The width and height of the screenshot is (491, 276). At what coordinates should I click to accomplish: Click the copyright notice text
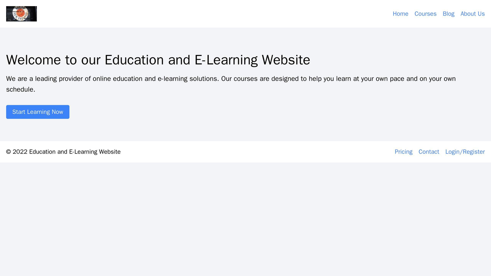click(x=63, y=152)
